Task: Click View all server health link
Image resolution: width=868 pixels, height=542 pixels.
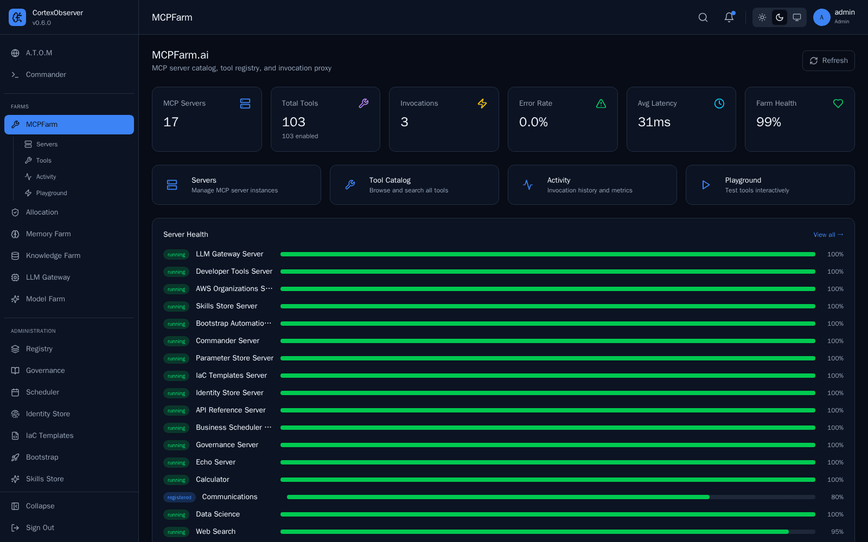Action: click(x=828, y=235)
